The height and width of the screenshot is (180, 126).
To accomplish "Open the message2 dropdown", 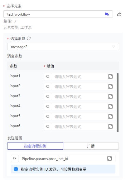I will pos(63,47).
